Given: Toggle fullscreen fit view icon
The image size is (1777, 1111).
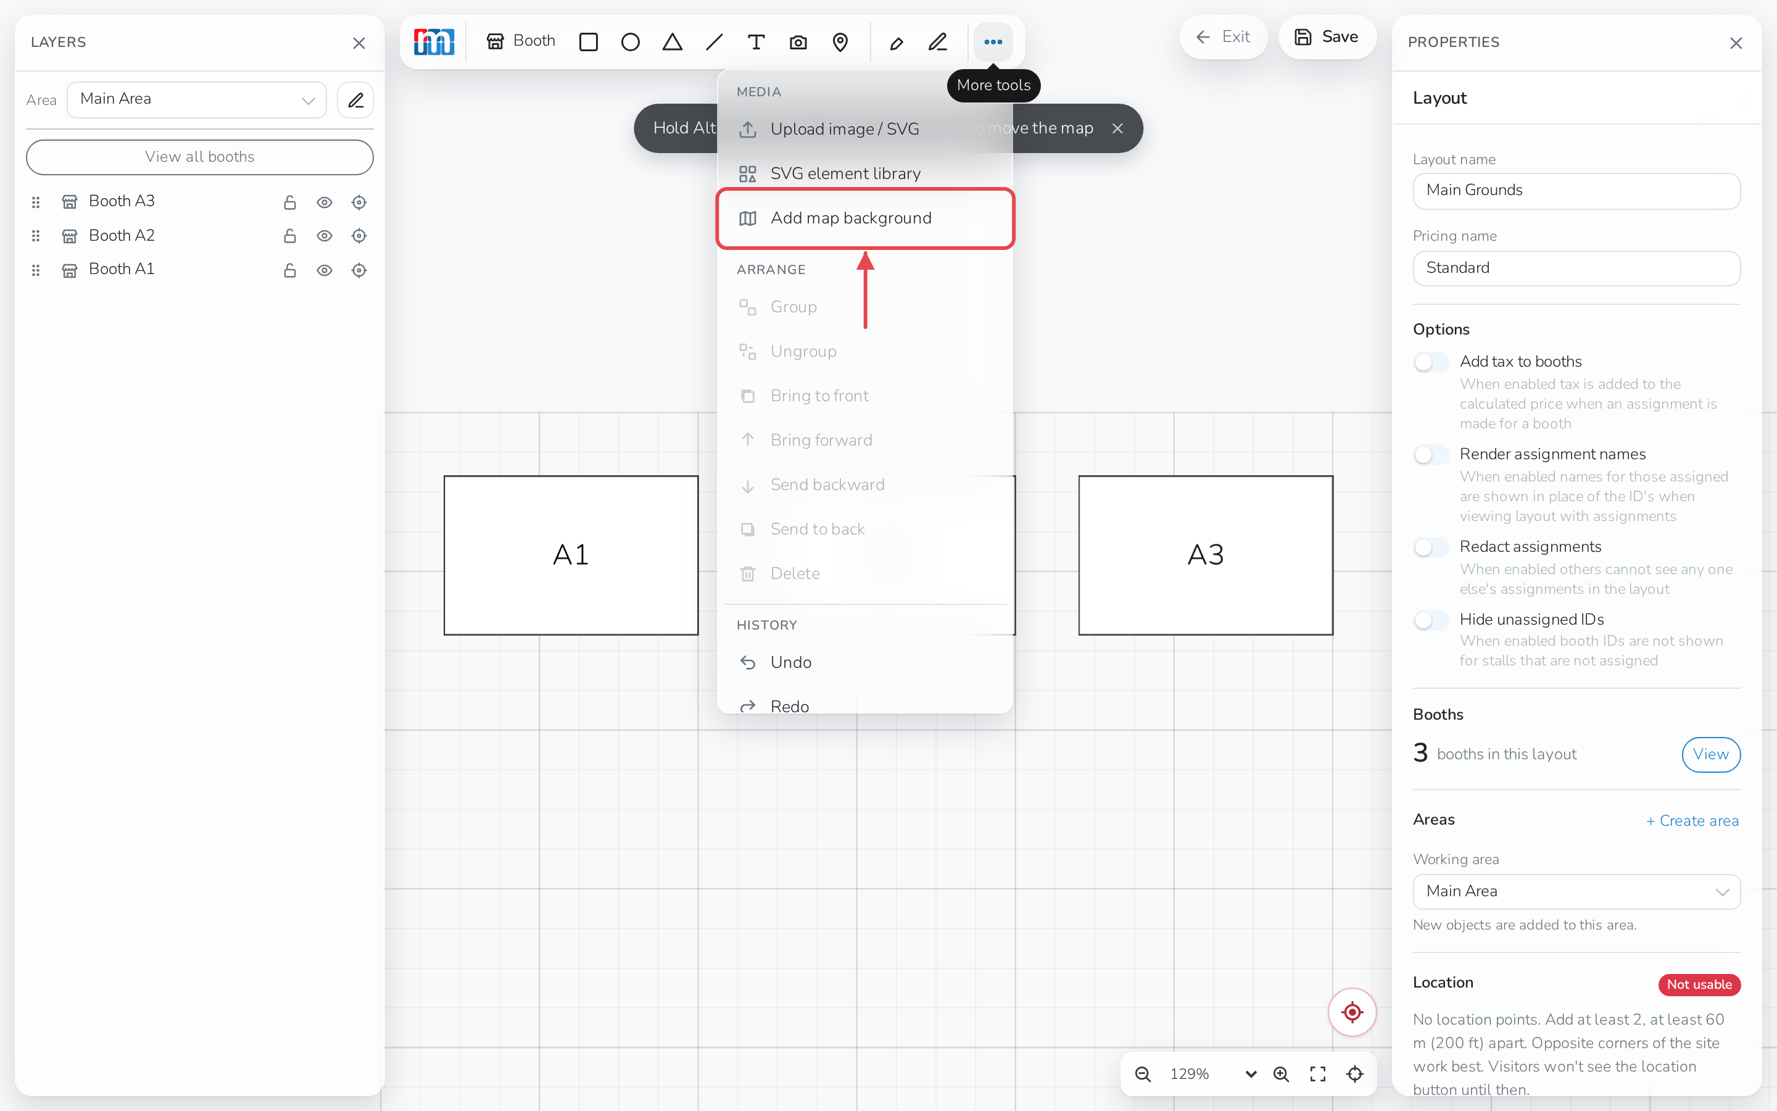Looking at the screenshot, I should coord(1318,1074).
